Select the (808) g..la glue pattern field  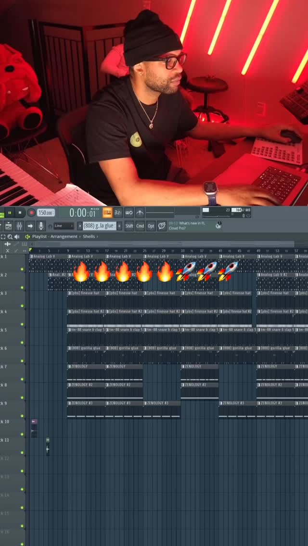[x=100, y=226]
